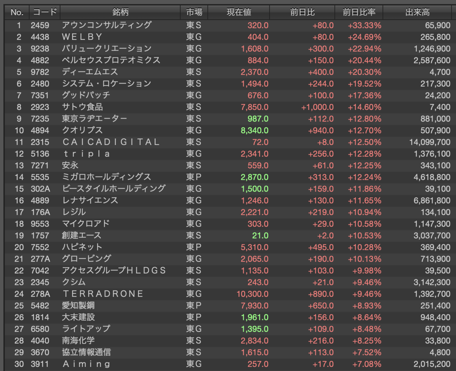
Task: Sort by the 銘柄 column header
Action: click(x=120, y=12)
